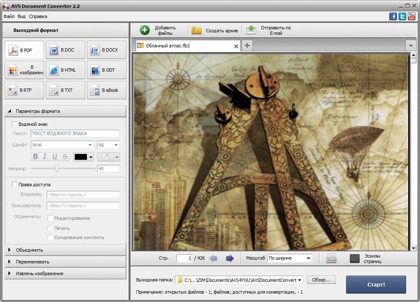Open the YouTube icon link
Viewport: 420px width, 302px height.
(412, 16)
